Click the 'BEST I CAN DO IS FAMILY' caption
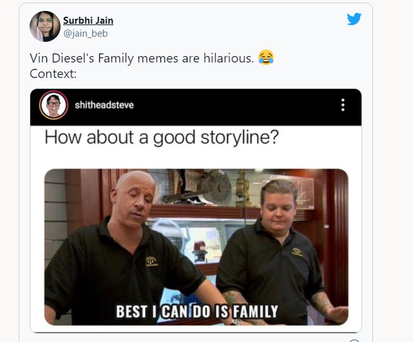This screenshot has width=413, height=342. pyautogui.click(x=197, y=312)
